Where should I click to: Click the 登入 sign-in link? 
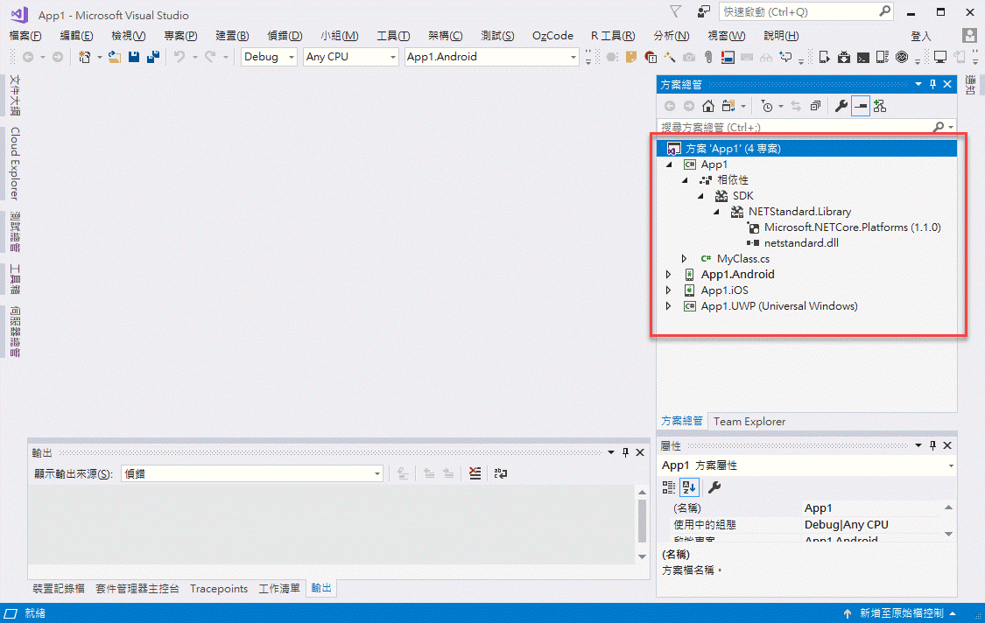click(x=920, y=37)
